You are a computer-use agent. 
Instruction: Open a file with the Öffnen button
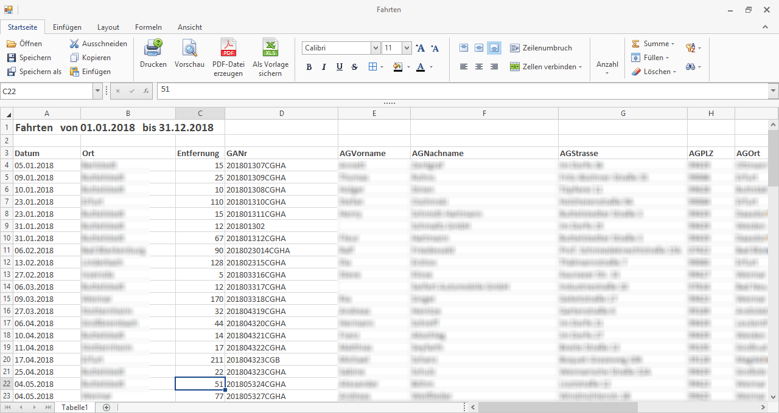tap(24, 44)
